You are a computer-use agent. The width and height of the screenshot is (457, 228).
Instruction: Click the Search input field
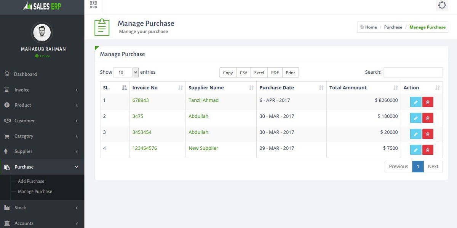(413, 72)
